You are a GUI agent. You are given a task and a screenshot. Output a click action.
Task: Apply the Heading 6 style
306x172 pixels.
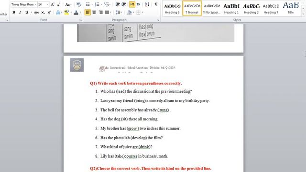point(172,9)
